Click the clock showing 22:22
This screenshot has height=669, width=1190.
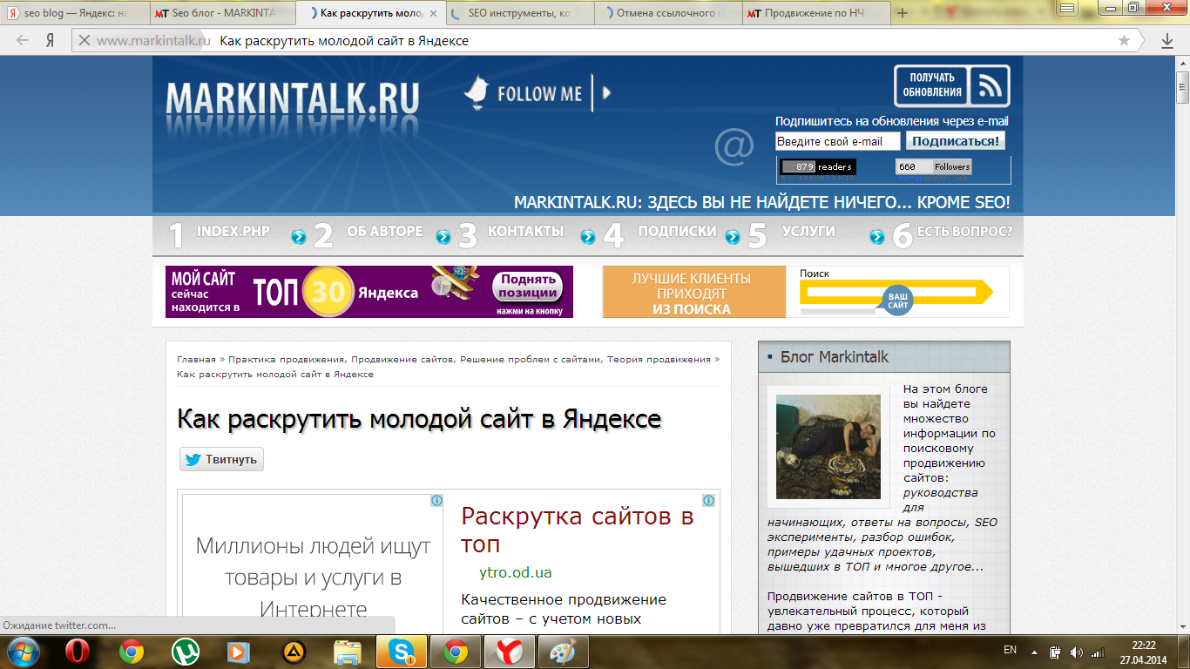[x=1144, y=645]
